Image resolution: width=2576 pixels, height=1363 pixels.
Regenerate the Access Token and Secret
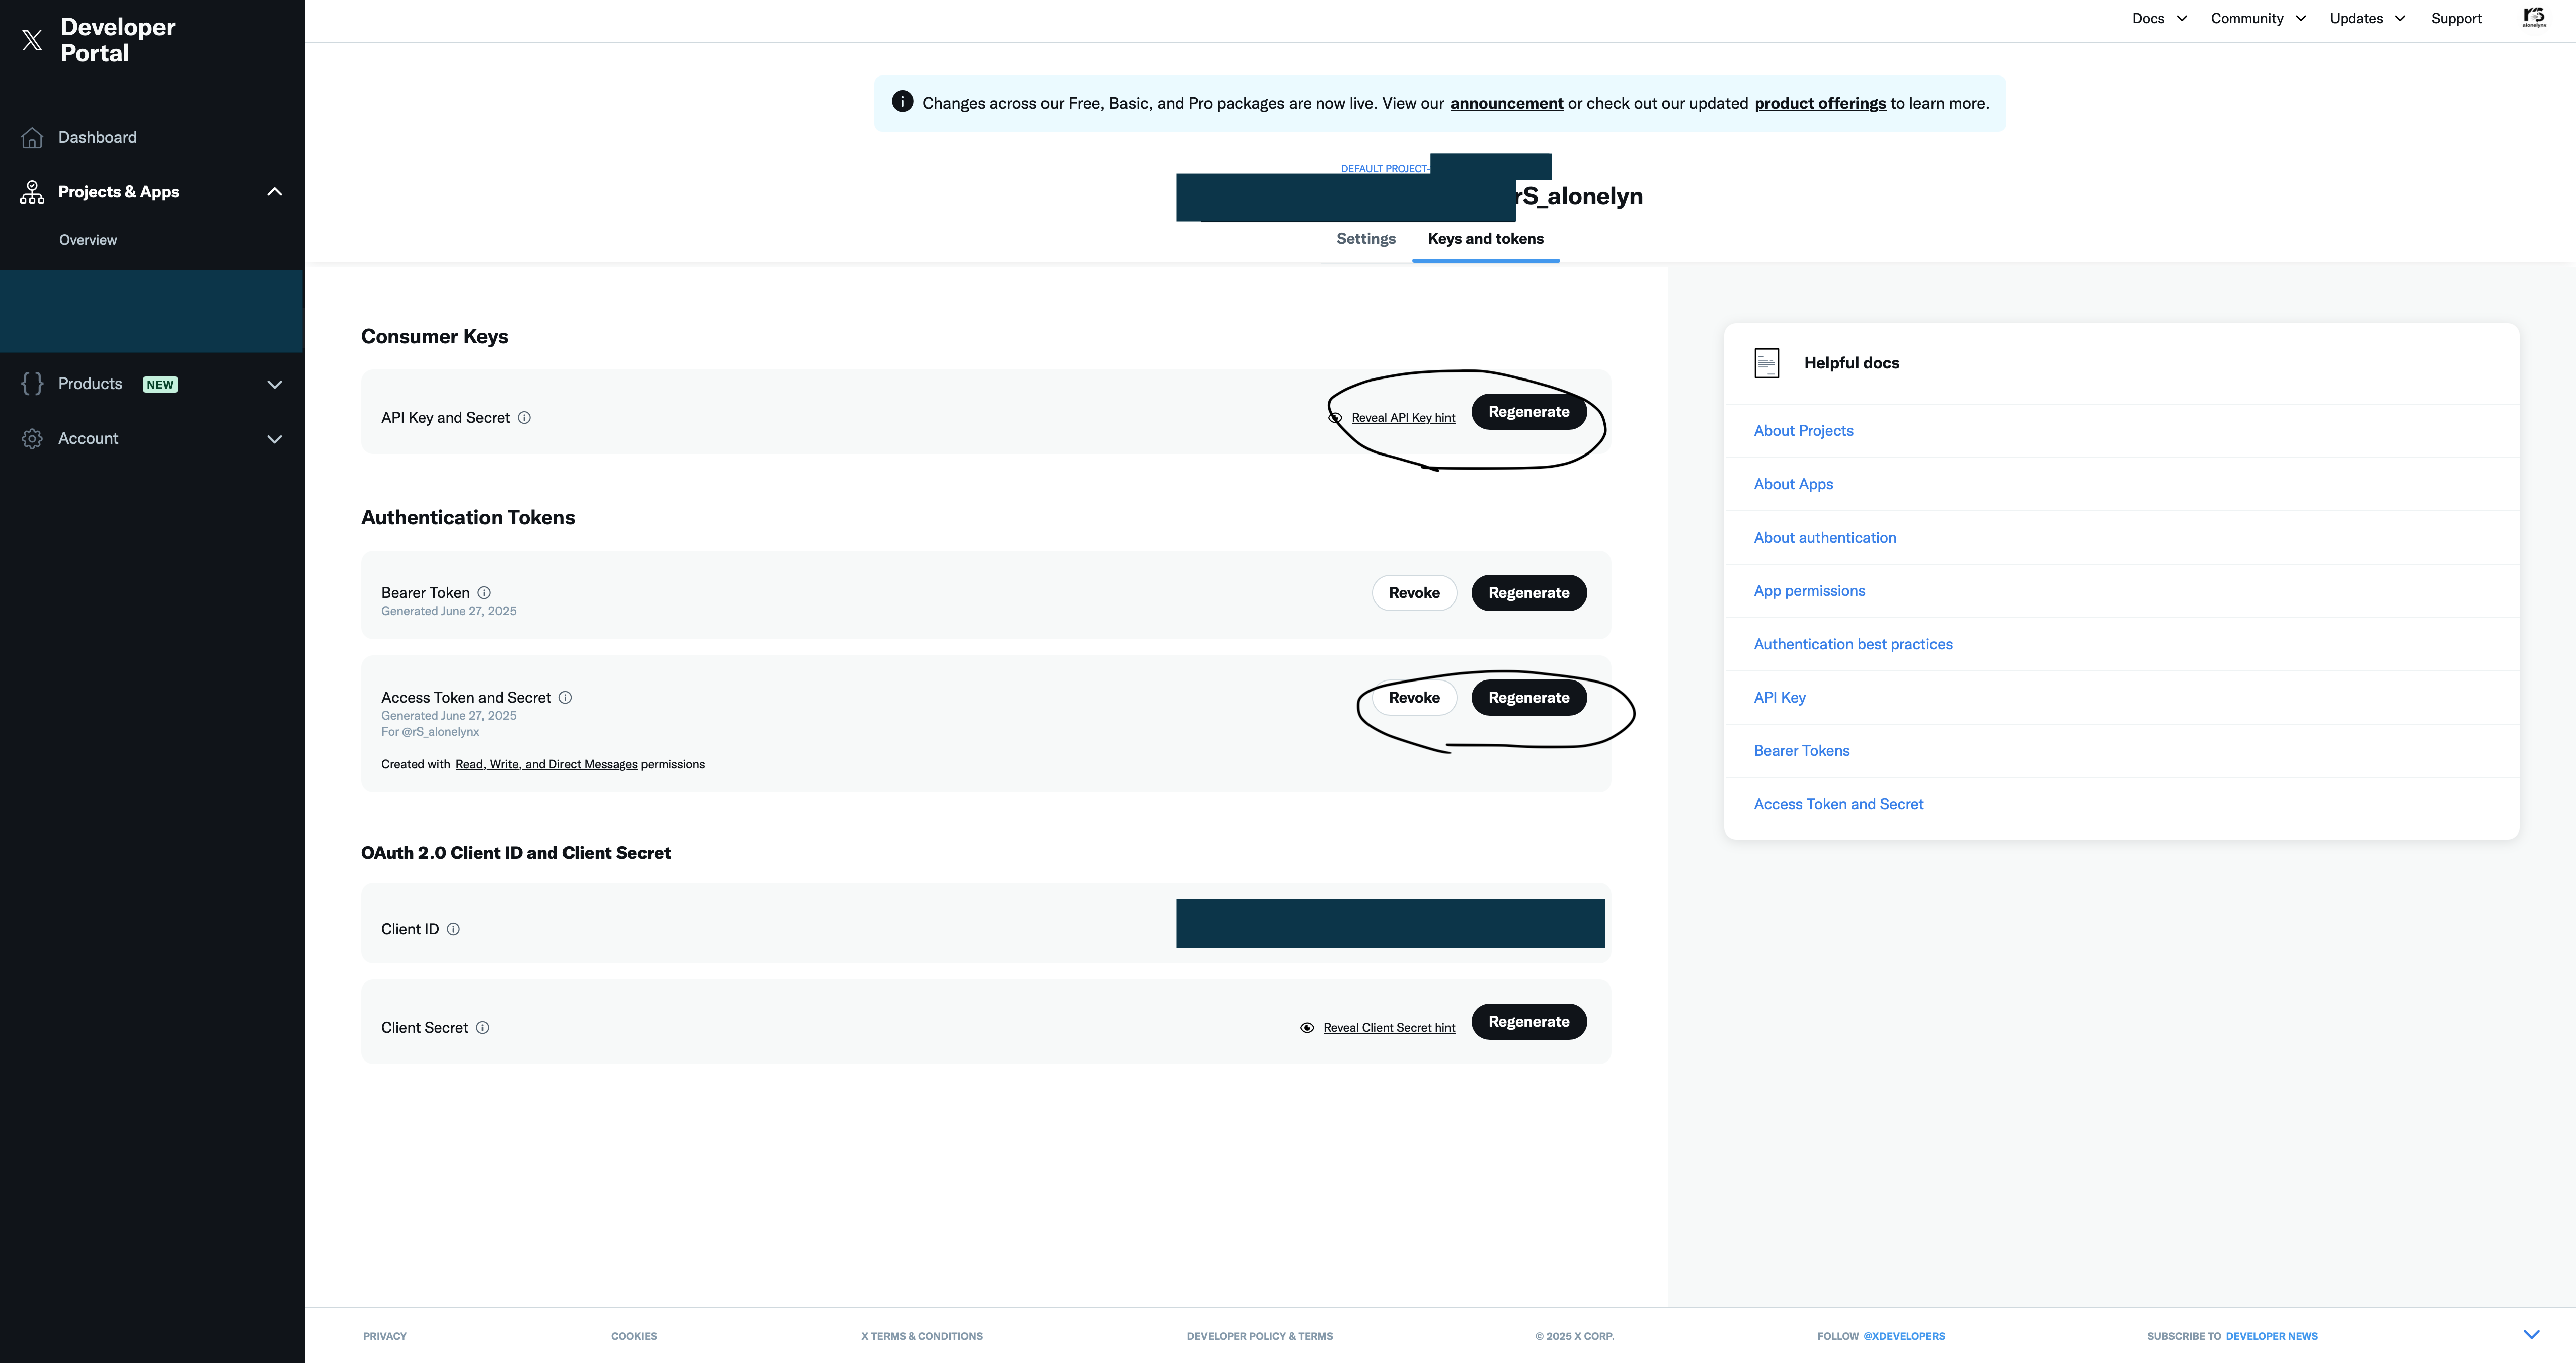click(x=1528, y=699)
